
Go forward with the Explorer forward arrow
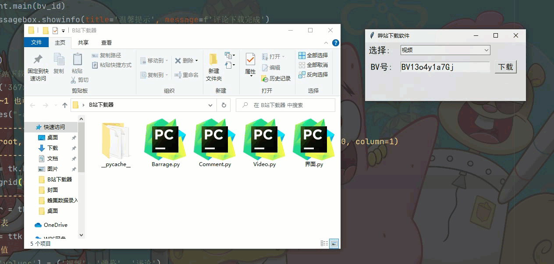[45, 105]
